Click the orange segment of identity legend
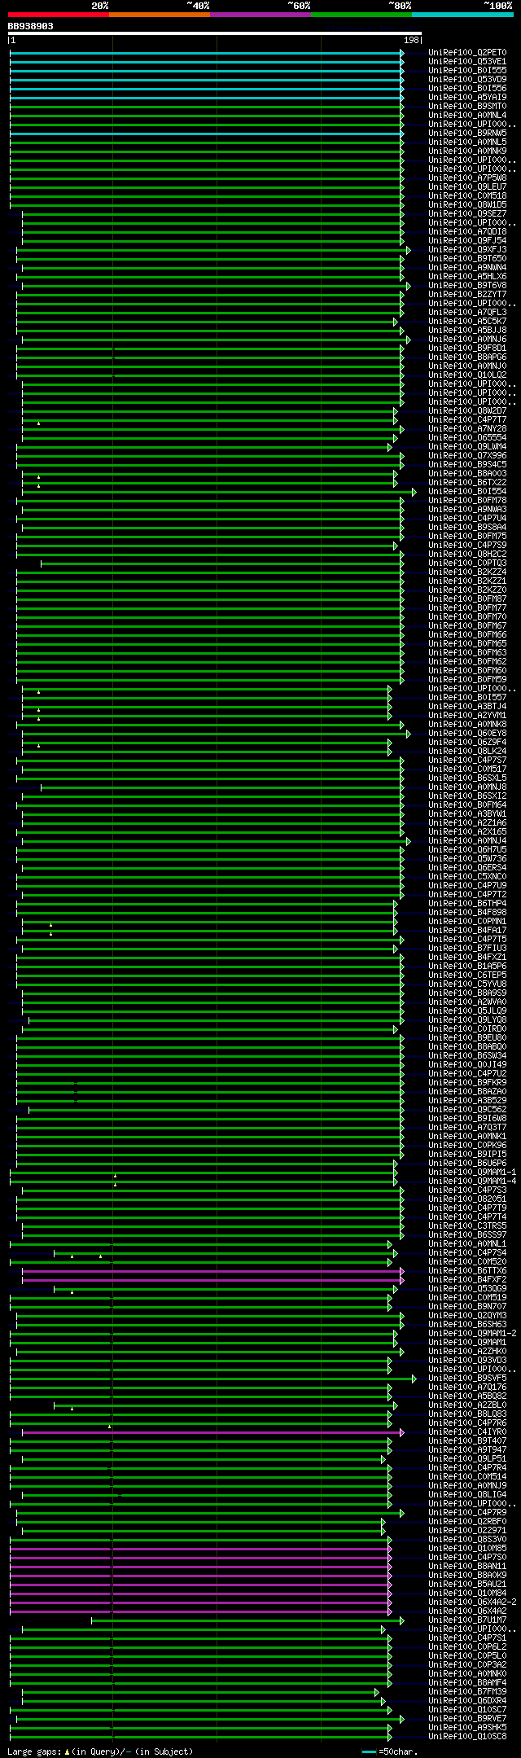This screenshot has height=1758, width=521. point(159,15)
